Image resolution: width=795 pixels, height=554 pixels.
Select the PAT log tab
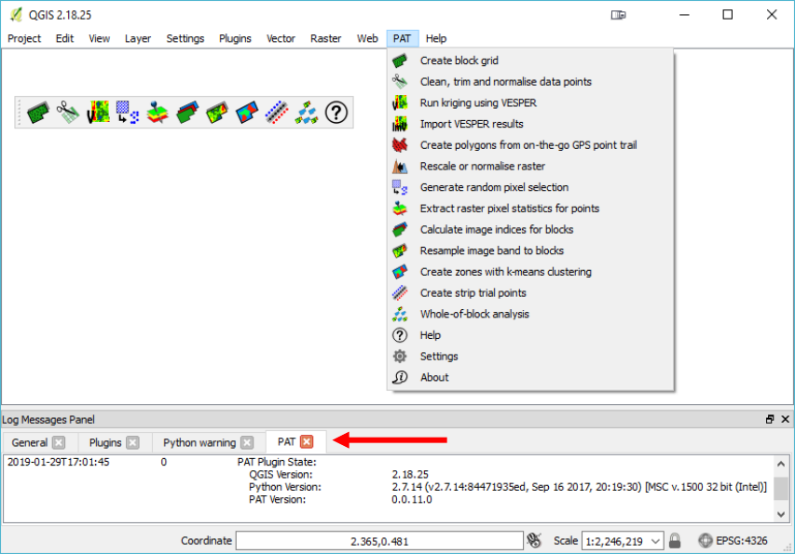(286, 442)
